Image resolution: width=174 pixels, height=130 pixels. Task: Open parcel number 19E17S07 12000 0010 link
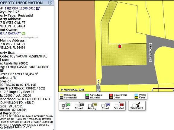[20, 8]
